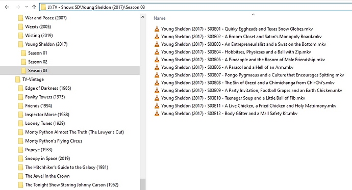Click VLC cone icon for S03E10 file
This screenshot has width=352, height=190.
[157, 98]
